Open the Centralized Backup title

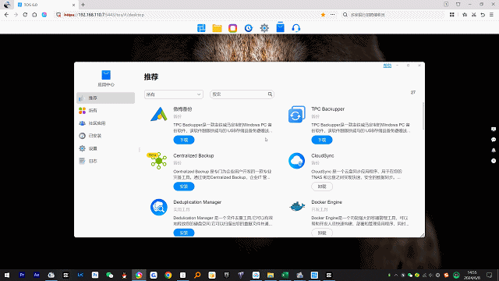[x=193, y=156]
